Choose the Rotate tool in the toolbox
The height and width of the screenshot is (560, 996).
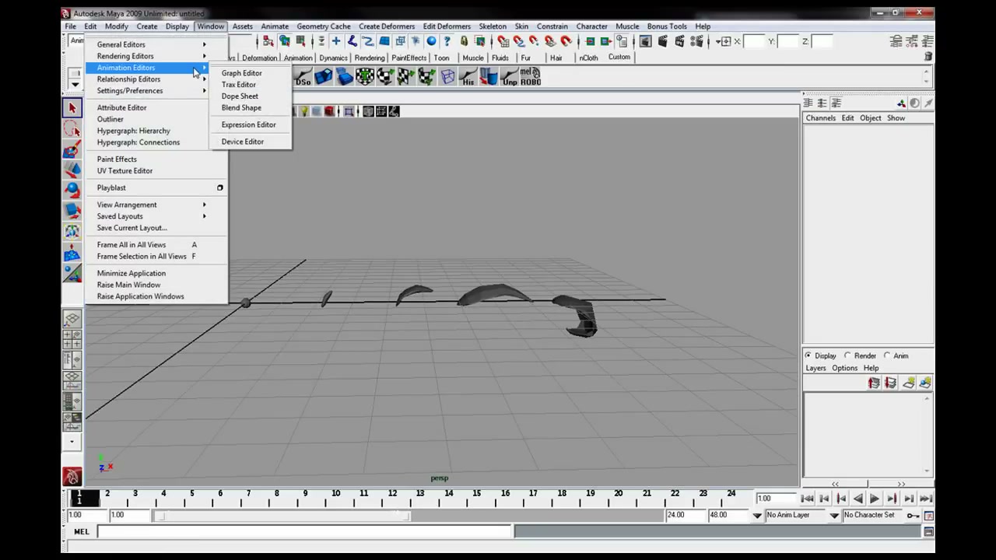coord(72,190)
